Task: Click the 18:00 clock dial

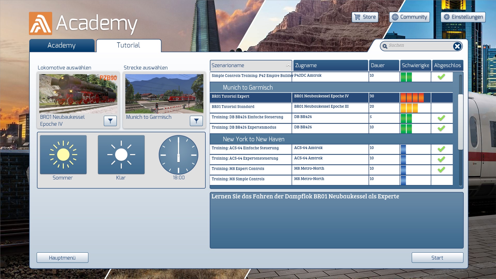Action: pos(178,155)
